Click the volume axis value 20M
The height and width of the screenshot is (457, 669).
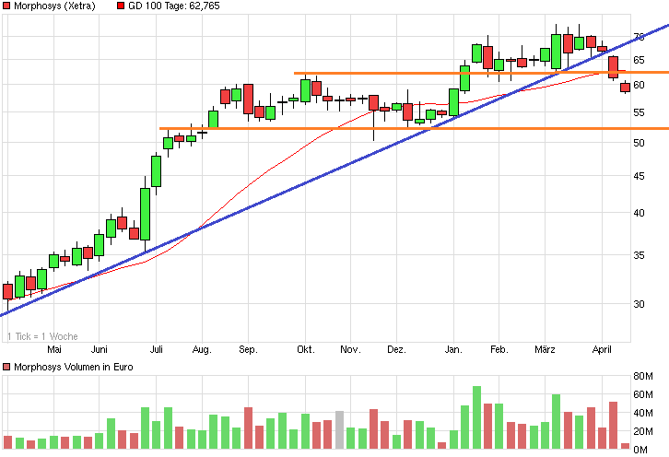643,431
